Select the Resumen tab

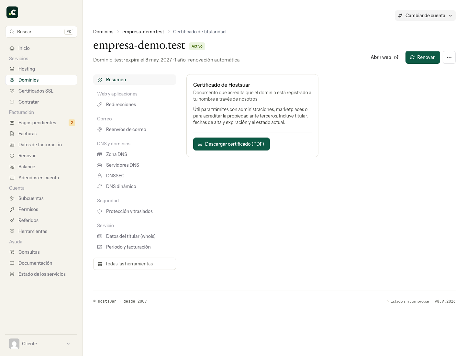[x=135, y=80]
